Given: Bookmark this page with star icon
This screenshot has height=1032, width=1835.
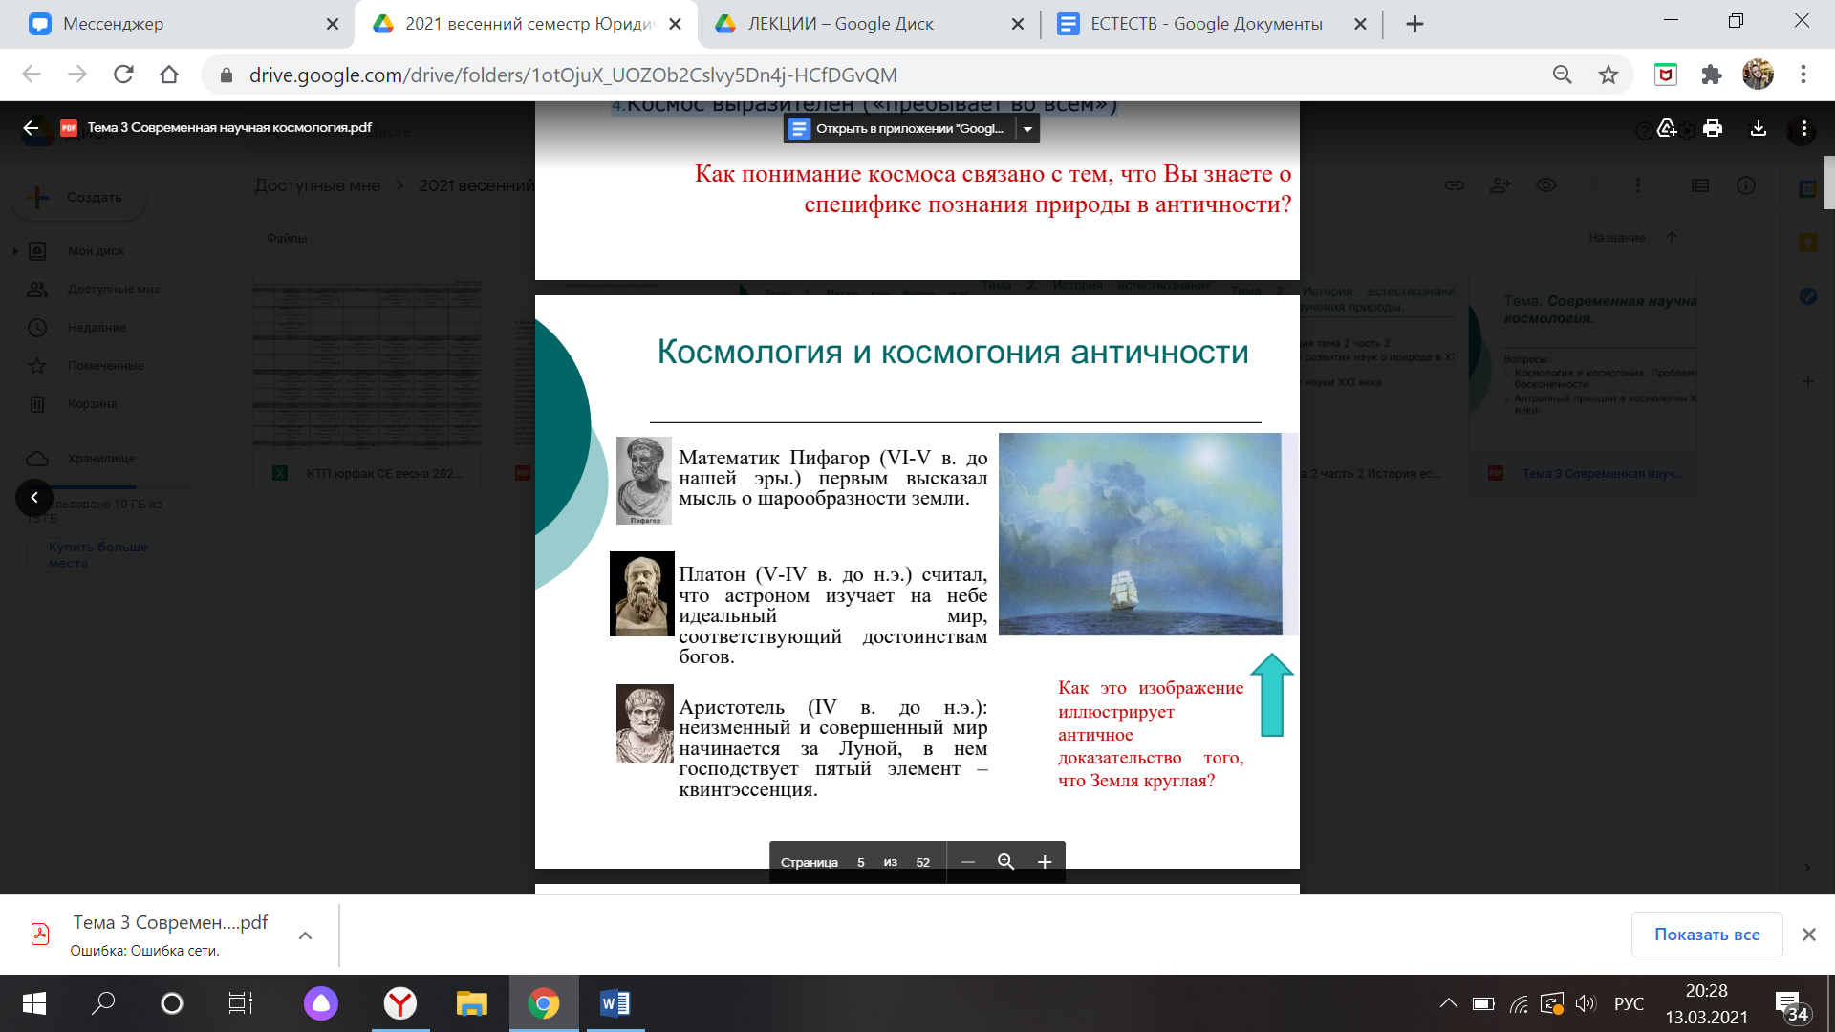Looking at the screenshot, I should pyautogui.click(x=1609, y=75).
